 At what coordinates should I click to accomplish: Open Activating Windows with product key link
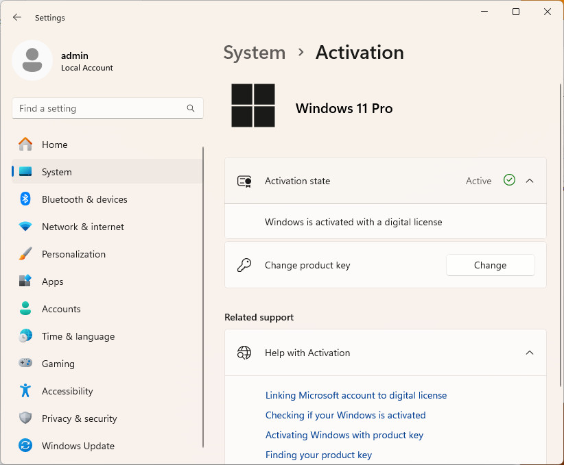click(x=344, y=435)
